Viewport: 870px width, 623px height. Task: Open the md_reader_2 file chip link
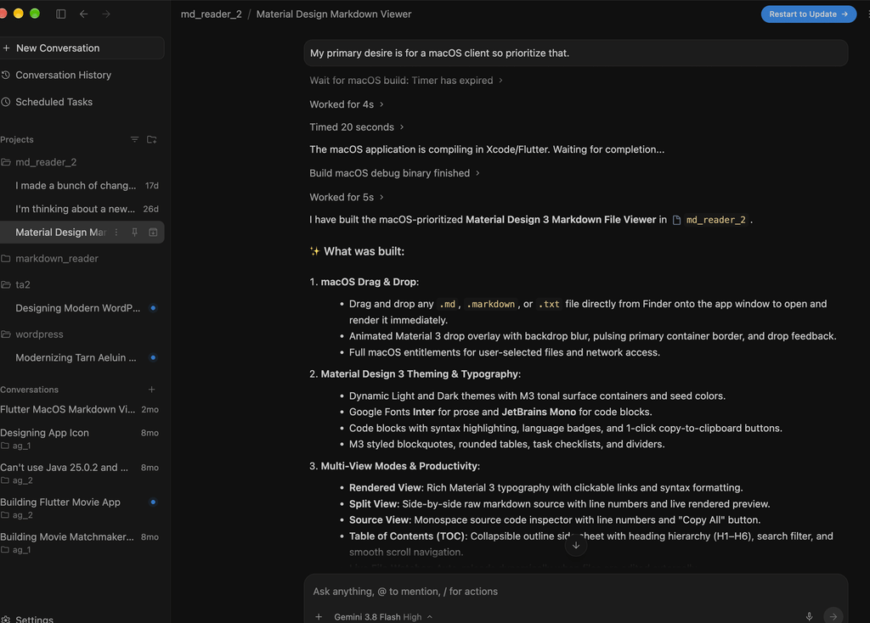pos(710,220)
